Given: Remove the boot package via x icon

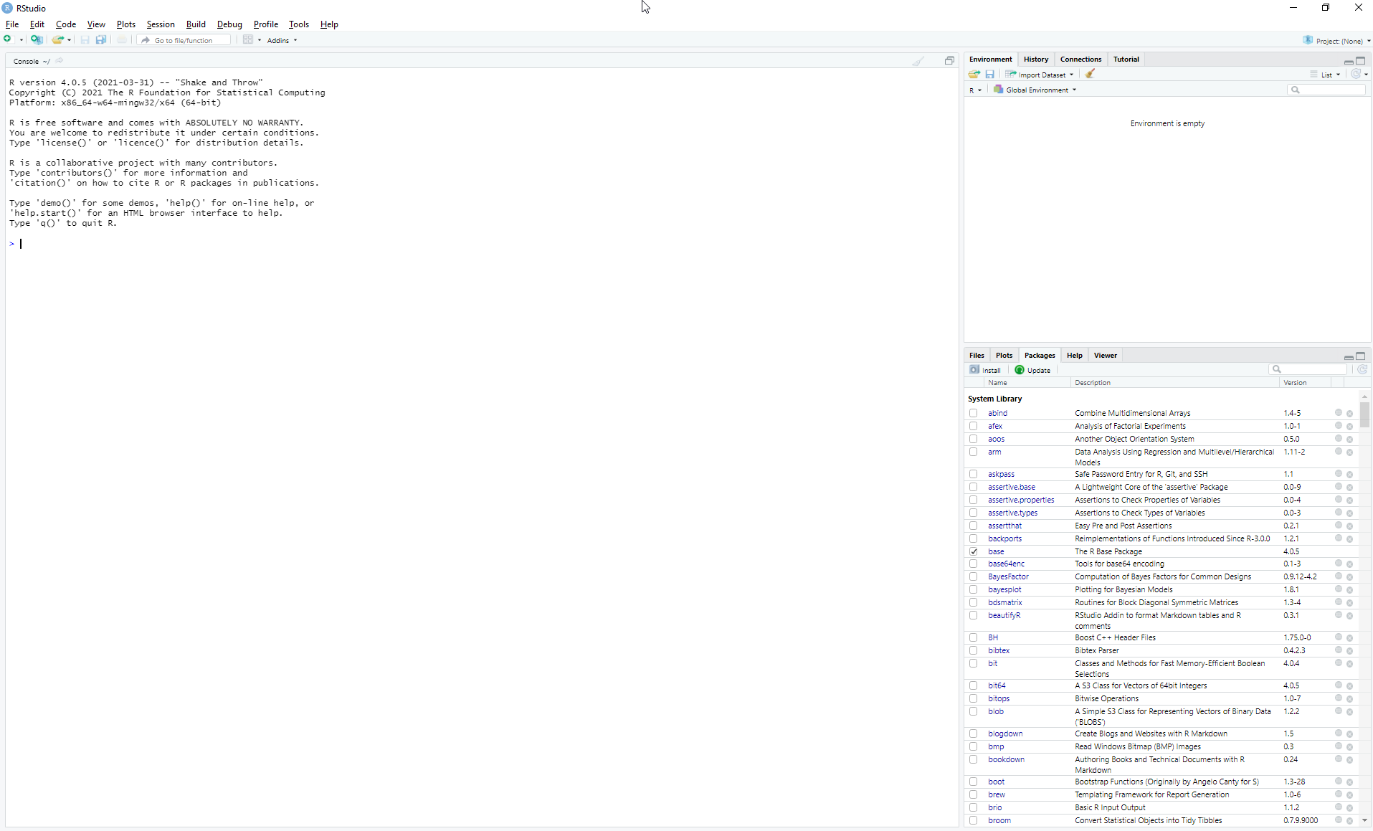Looking at the screenshot, I should [1349, 782].
